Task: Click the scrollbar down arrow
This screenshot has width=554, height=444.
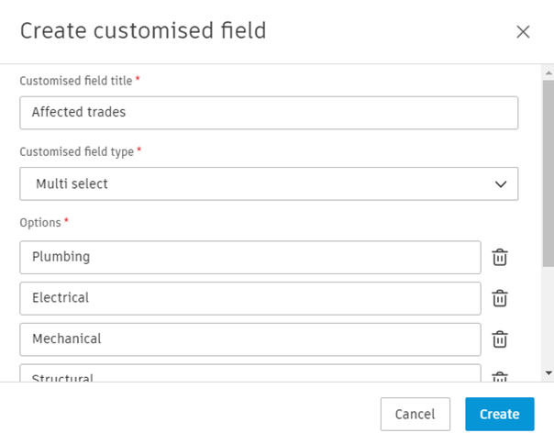Action: tap(548, 373)
